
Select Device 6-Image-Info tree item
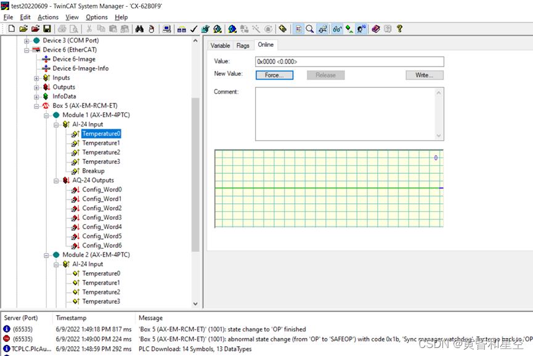pos(81,68)
